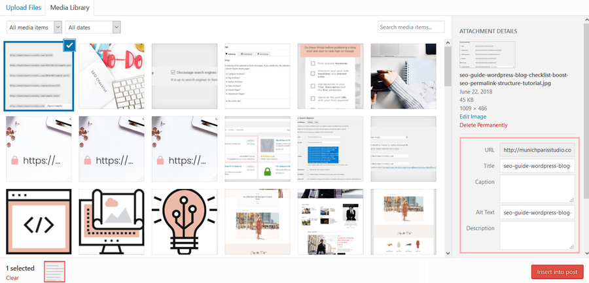Click the 1009 × 486 dimensions text
Image resolution: width=589 pixels, height=283 pixels.
point(472,108)
